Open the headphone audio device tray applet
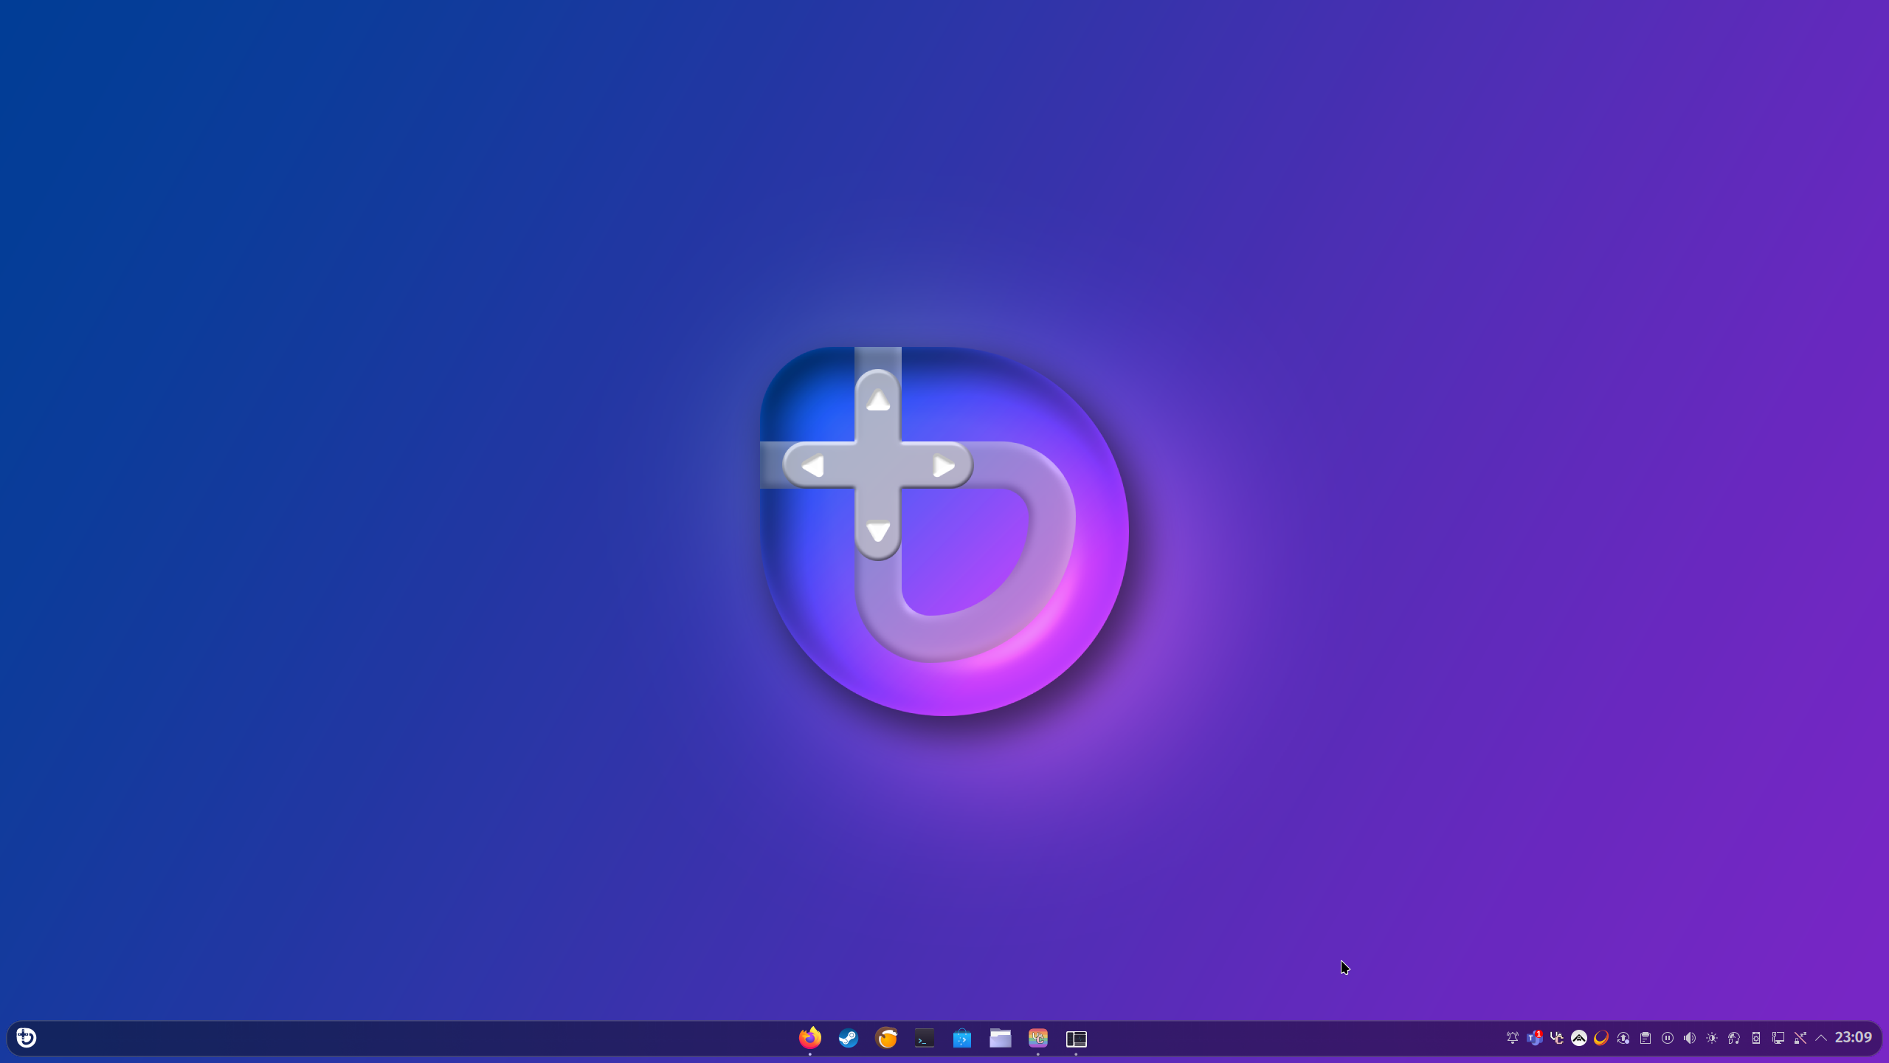The height and width of the screenshot is (1063, 1889). click(x=1735, y=1037)
